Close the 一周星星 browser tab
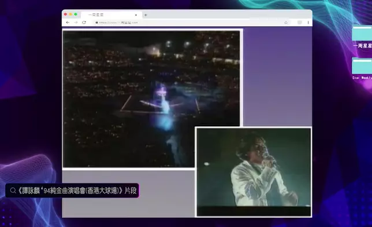The height and width of the screenshot is (227, 372). [136, 15]
